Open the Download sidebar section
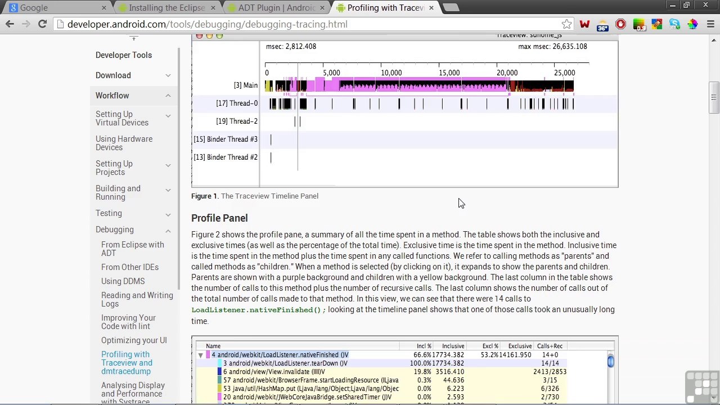 (x=113, y=75)
